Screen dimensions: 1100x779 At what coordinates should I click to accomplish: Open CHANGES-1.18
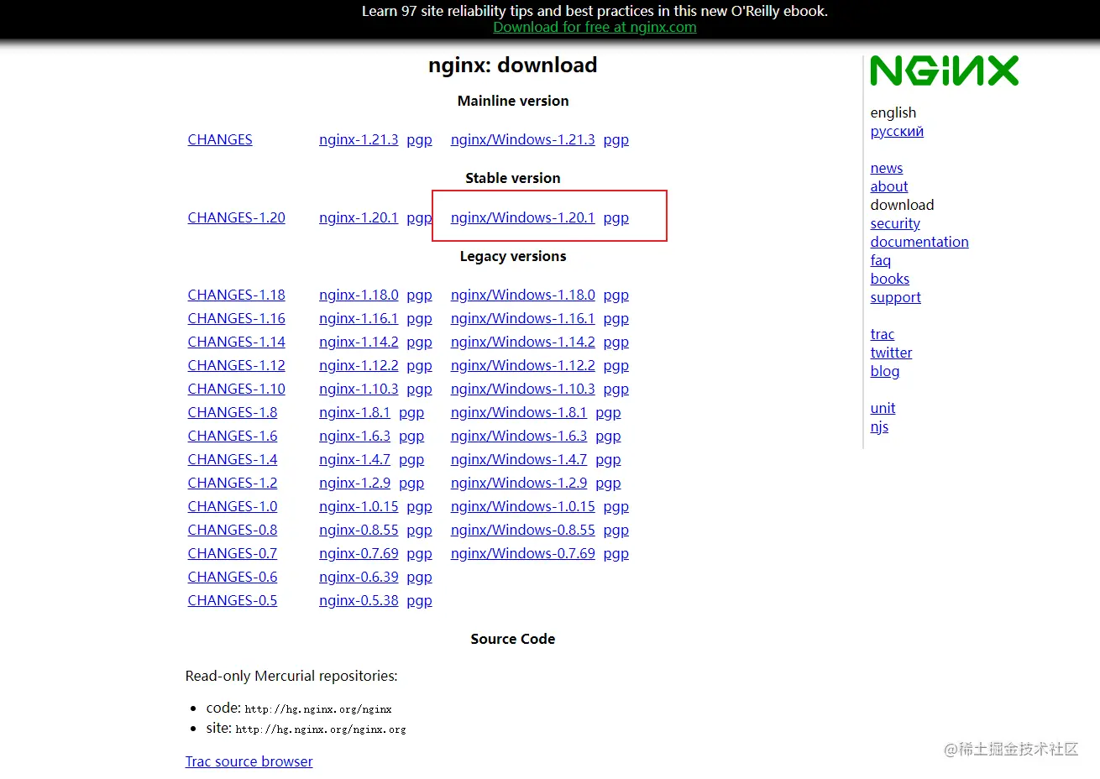click(236, 295)
